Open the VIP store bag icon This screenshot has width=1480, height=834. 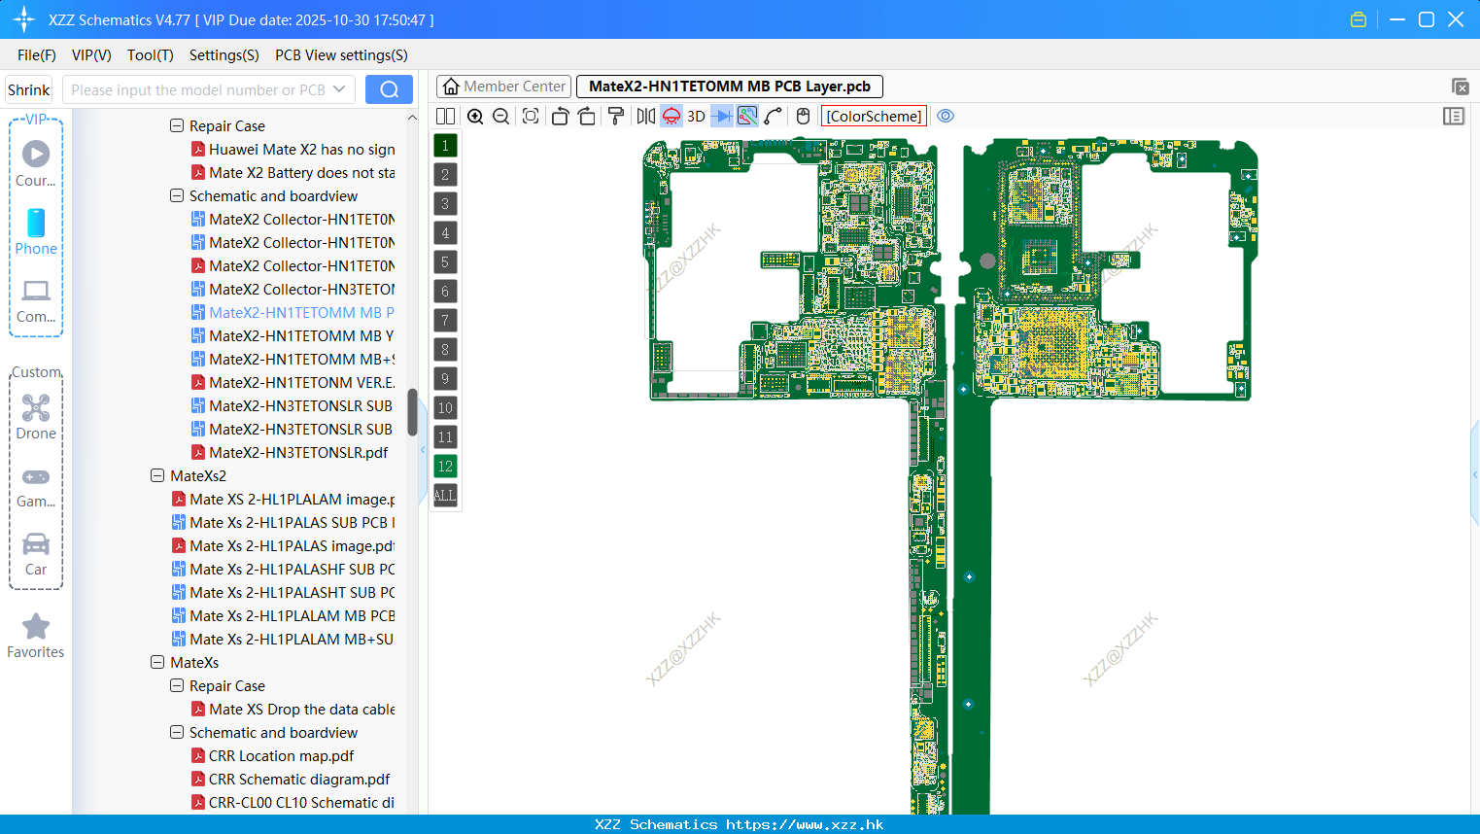(x=1359, y=19)
